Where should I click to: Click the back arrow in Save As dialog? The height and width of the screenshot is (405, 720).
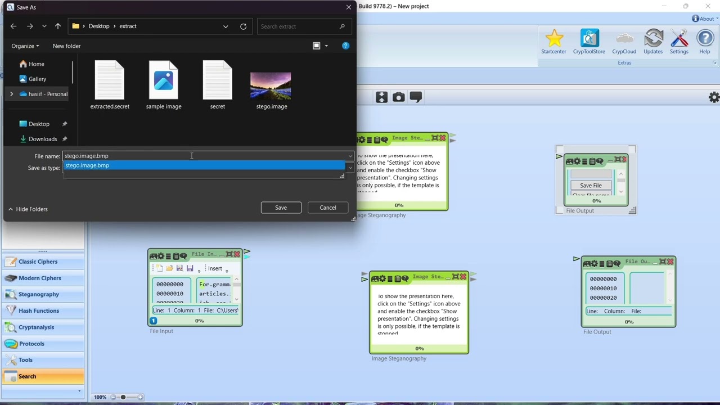[13, 26]
